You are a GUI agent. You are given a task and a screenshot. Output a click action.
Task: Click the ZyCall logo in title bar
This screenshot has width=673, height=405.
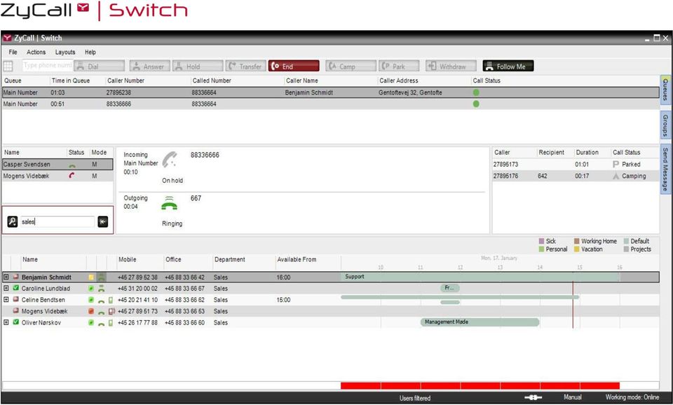point(7,38)
